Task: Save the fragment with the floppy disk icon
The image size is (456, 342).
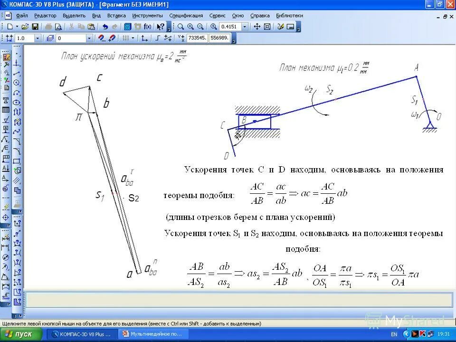Action: click(35, 27)
